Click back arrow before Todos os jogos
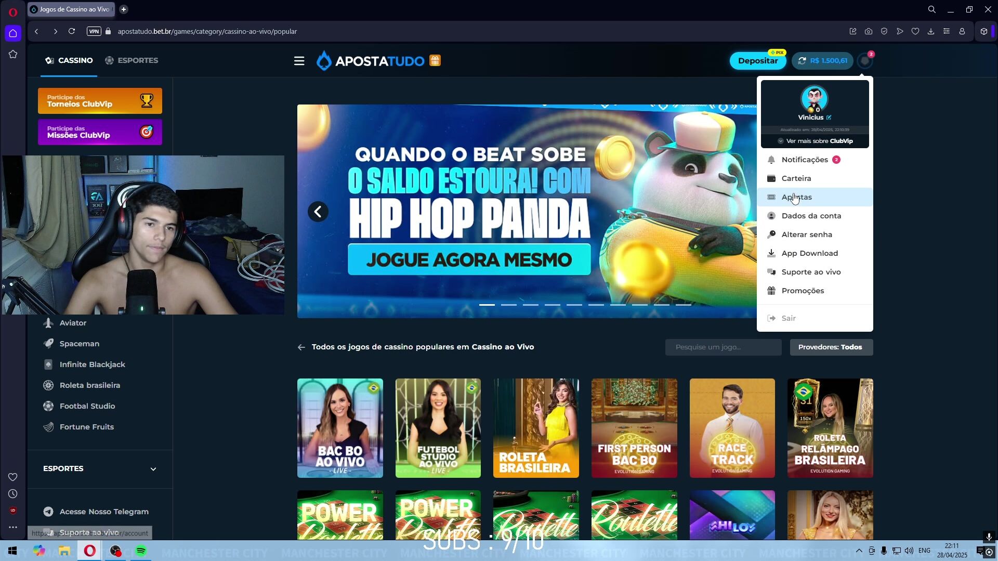The width and height of the screenshot is (998, 561). click(301, 347)
